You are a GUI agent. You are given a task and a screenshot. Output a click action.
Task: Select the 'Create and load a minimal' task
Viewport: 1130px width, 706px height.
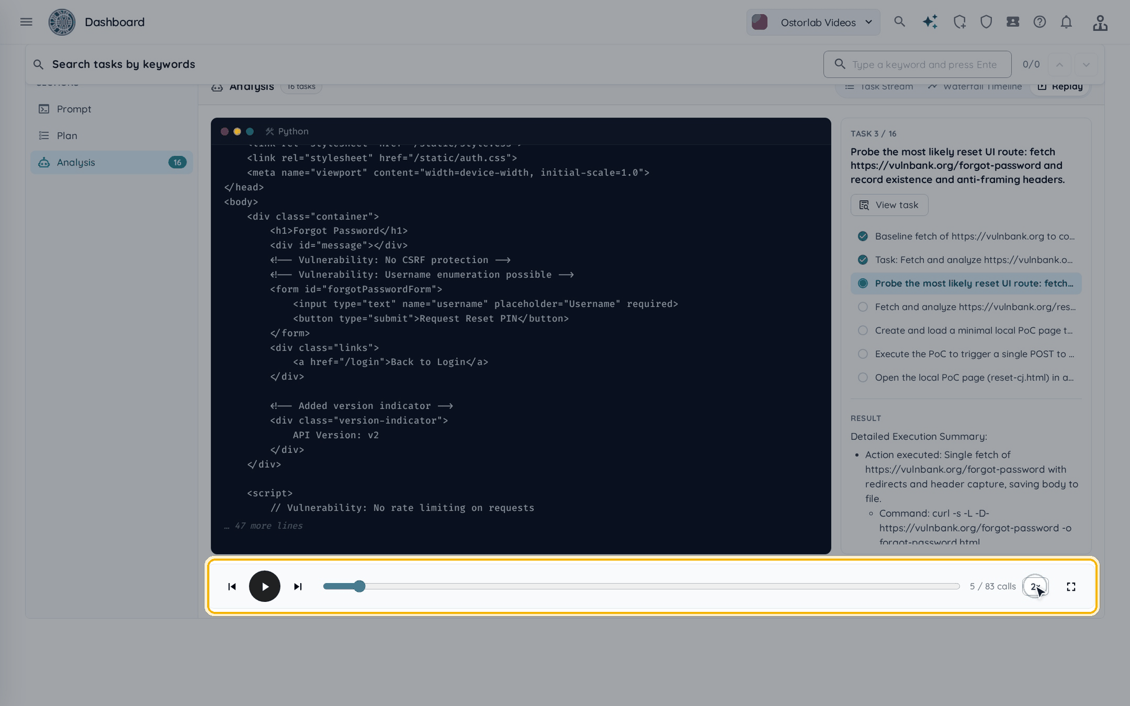pos(966,331)
